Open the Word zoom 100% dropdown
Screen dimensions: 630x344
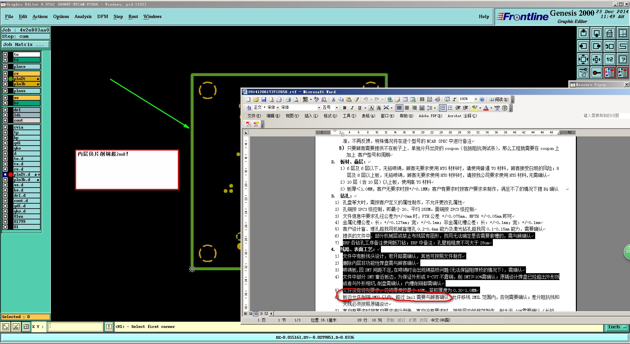476,99
